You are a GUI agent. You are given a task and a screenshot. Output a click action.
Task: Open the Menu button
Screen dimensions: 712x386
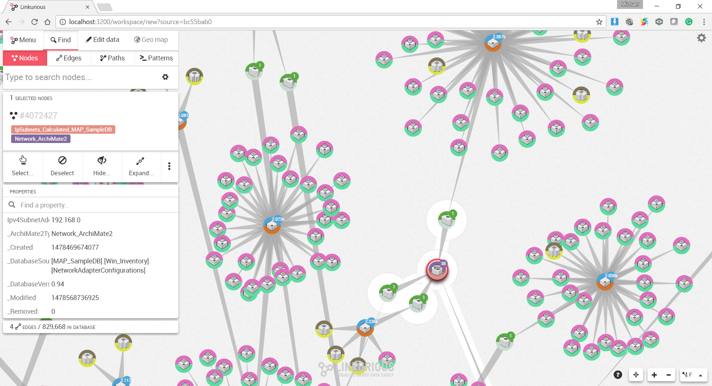(23, 40)
